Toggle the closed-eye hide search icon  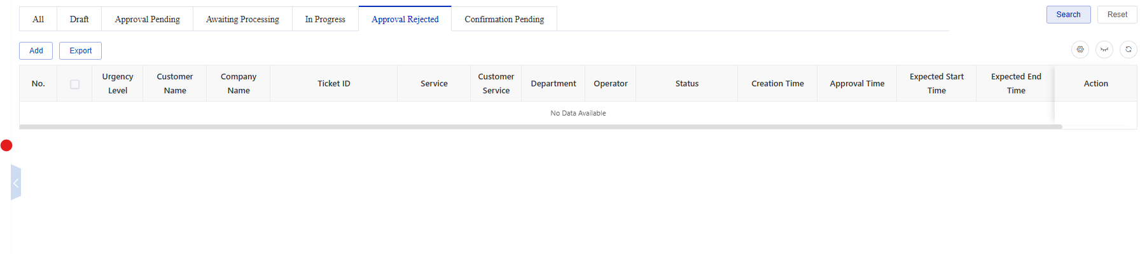(x=1104, y=50)
